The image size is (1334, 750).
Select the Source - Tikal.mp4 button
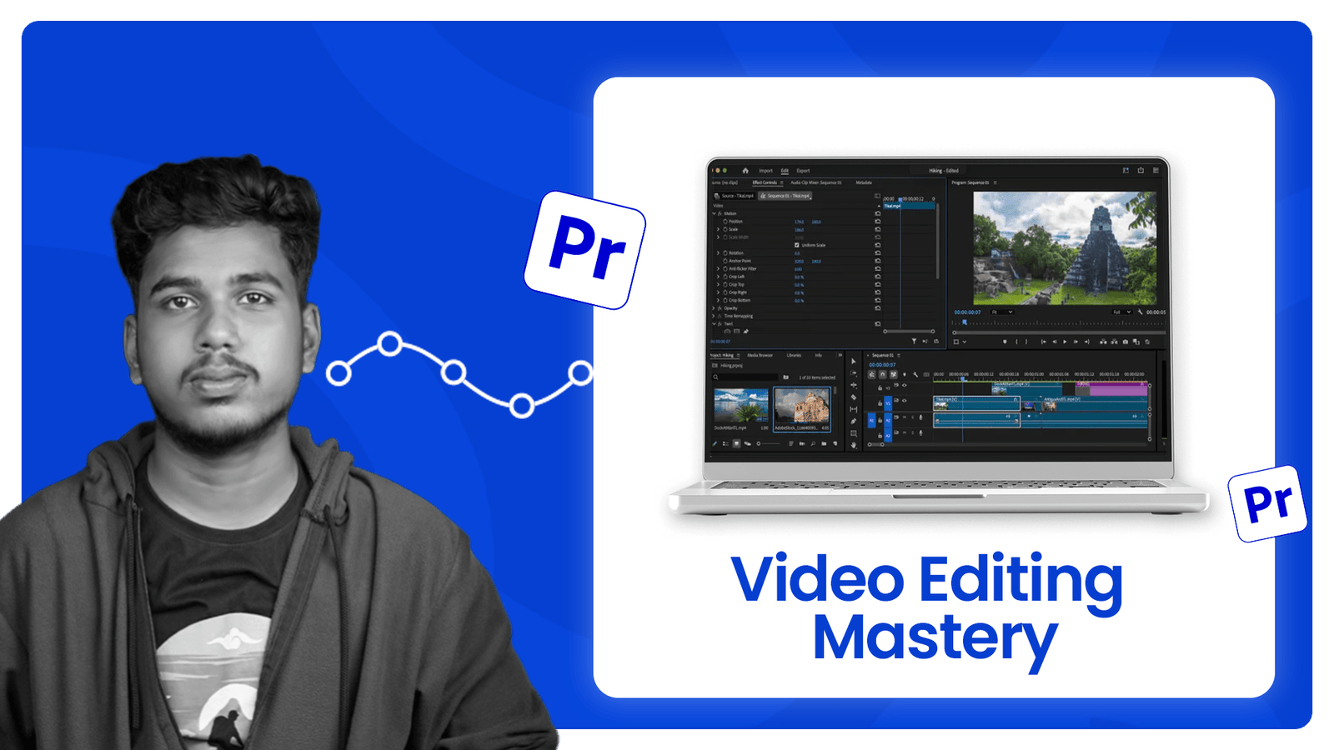734,196
